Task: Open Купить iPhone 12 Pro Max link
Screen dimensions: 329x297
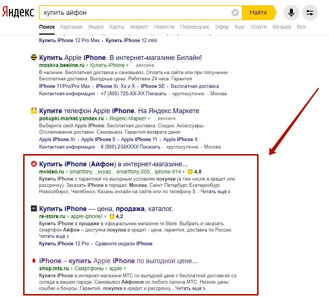Action: point(69,40)
